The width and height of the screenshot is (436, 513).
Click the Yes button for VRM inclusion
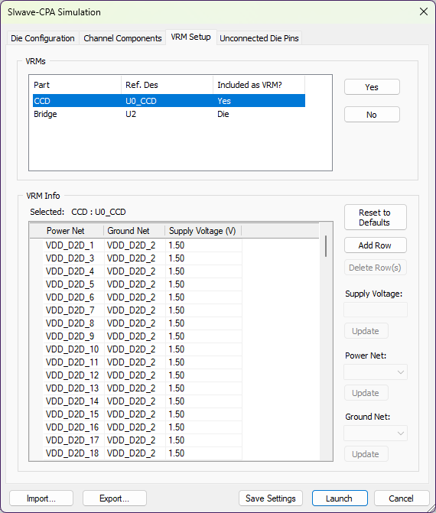372,87
